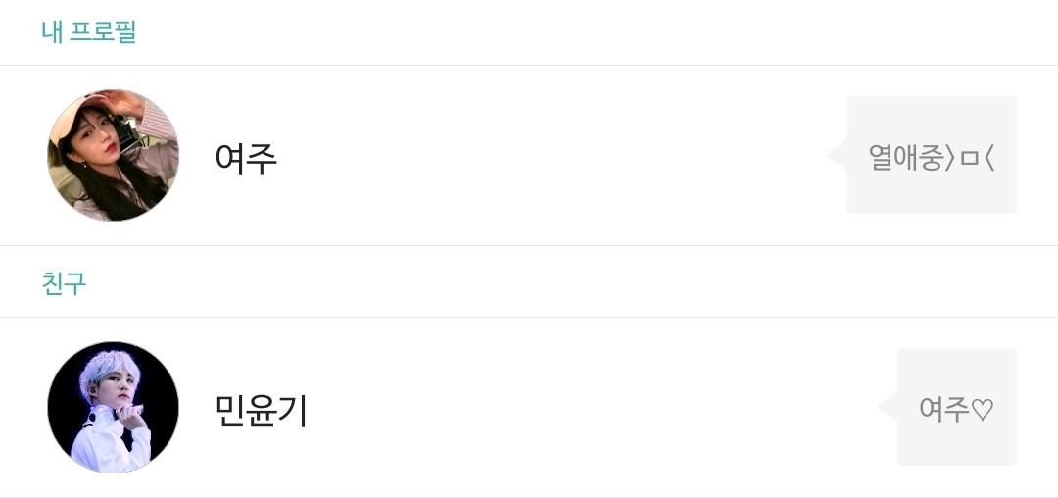Click the 내 프로필 section header
1058x498 pixels.
click(x=88, y=31)
